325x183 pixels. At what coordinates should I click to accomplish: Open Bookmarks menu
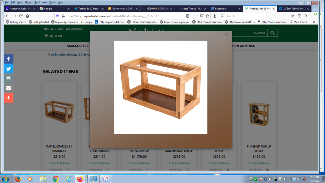(41, 2)
